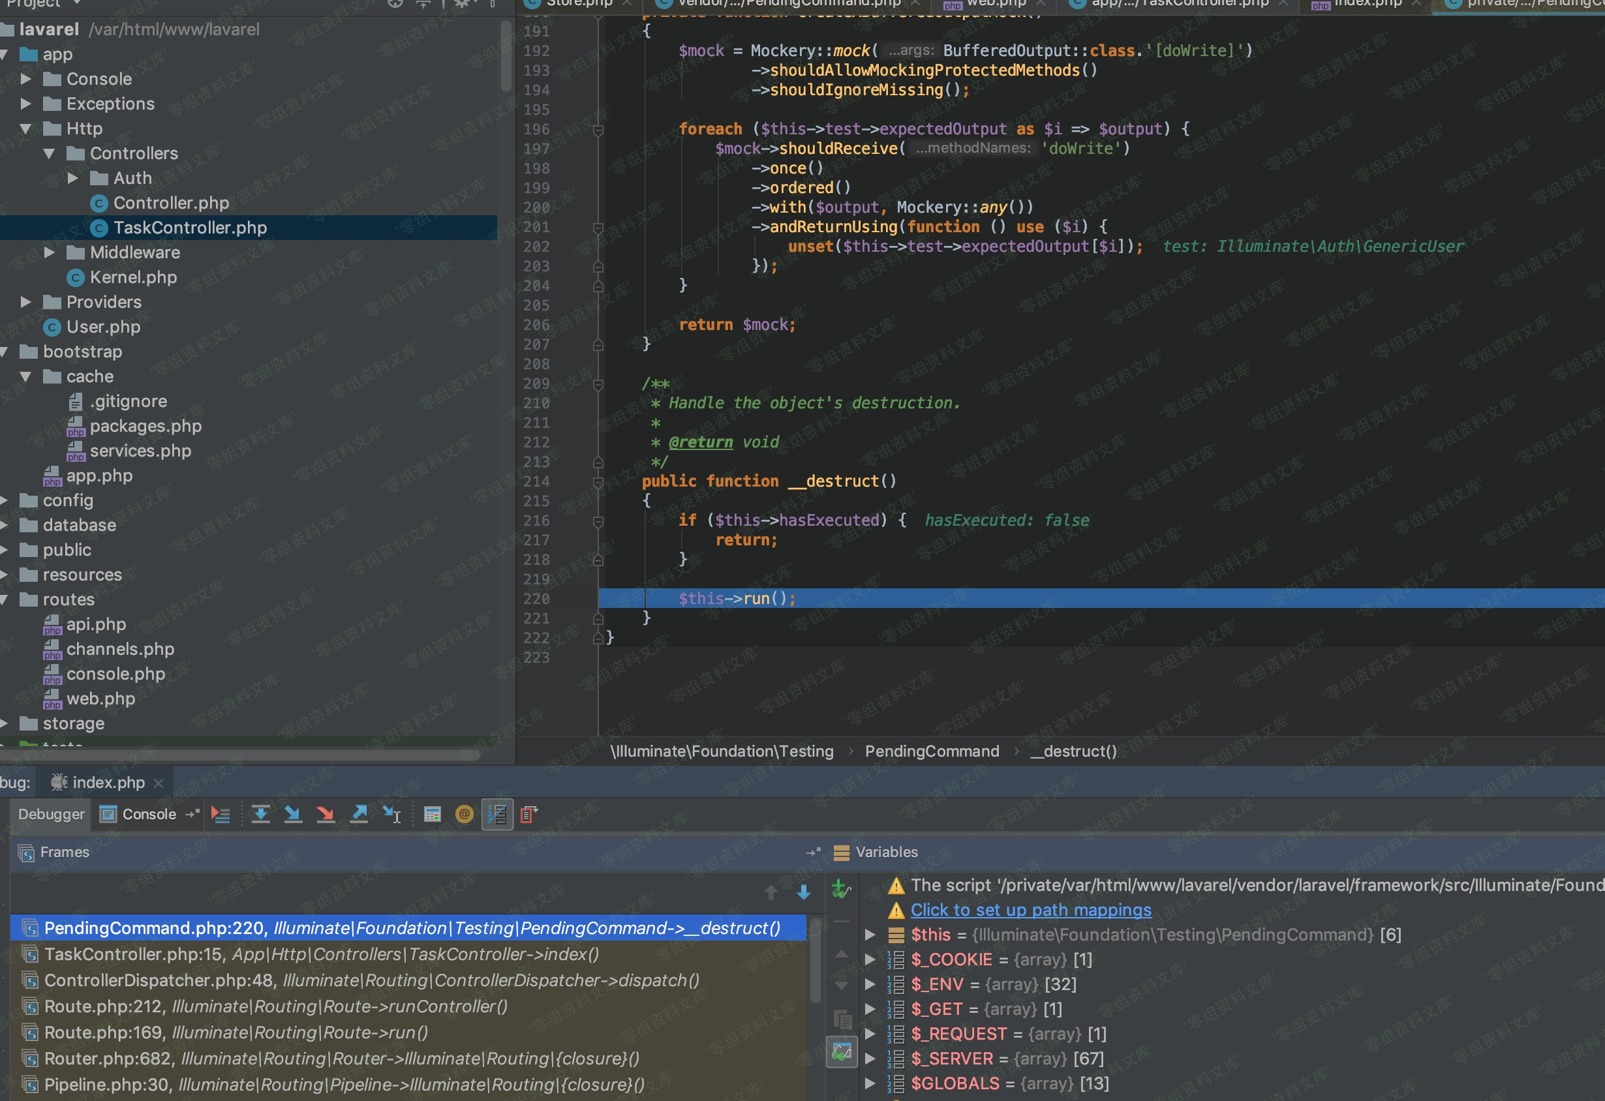Open the Evaluate Expression calculator icon
Viewport: 1605px width, 1101px height.
pyautogui.click(x=433, y=815)
